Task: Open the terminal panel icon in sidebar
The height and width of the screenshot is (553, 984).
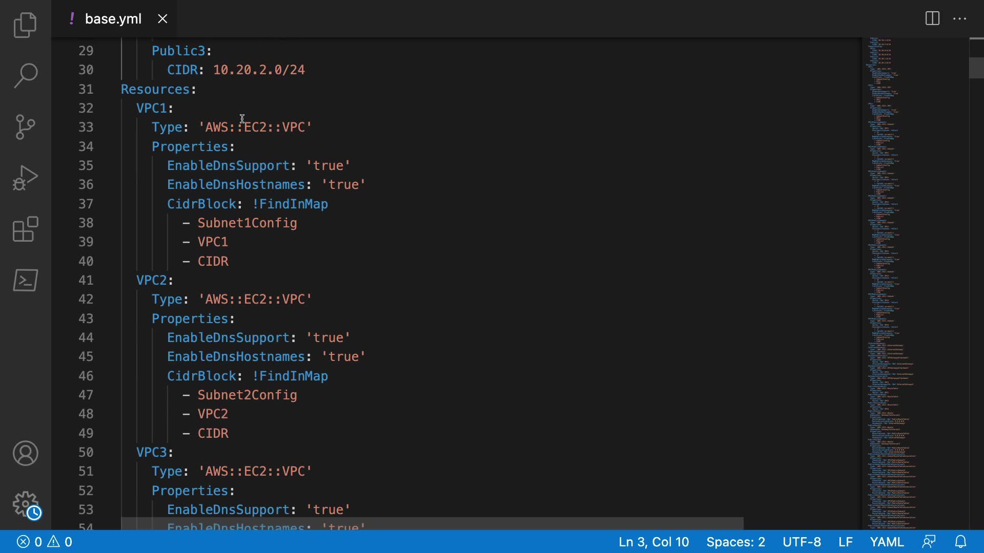Action: pos(25,280)
